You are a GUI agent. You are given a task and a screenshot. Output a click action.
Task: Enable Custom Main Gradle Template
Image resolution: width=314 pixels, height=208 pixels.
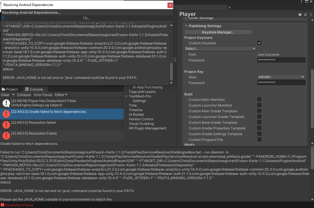tap(259, 111)
